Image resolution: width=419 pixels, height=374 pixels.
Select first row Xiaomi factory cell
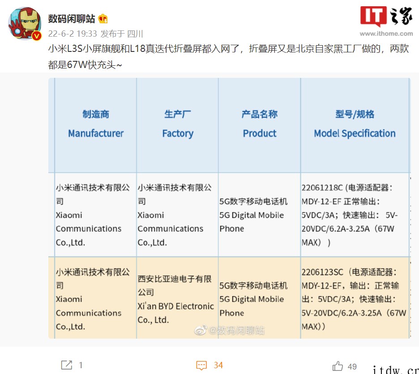coord(177,215)
